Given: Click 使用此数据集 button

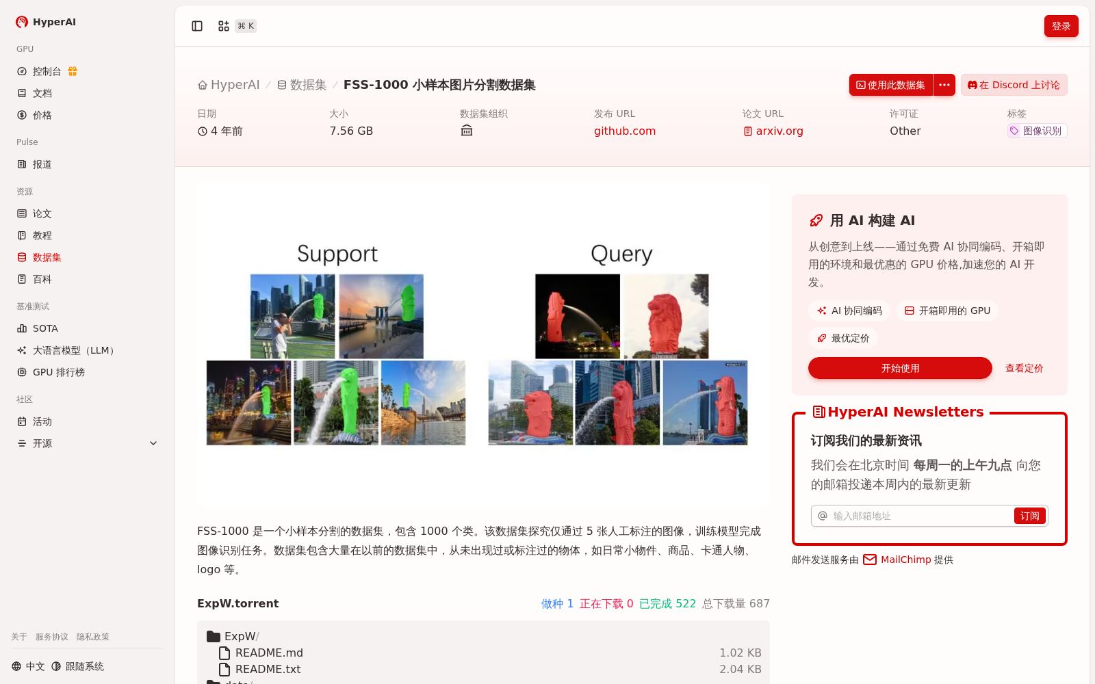Looking at the screenshot, I should click(891, 85).
